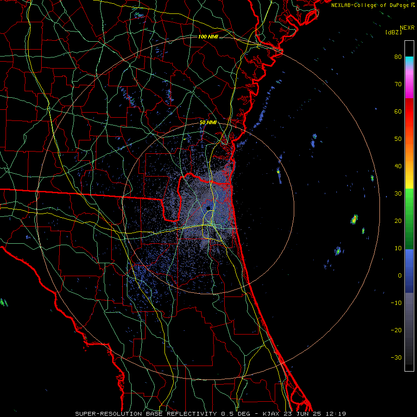Click the 40 dBZ scale value
This screenshot has height=417, width=417.
[x=398, y=166]
